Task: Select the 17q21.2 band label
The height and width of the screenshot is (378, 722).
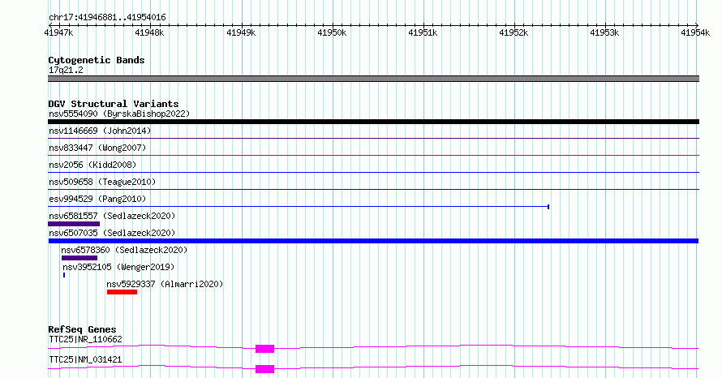Action: pos(66,70)
